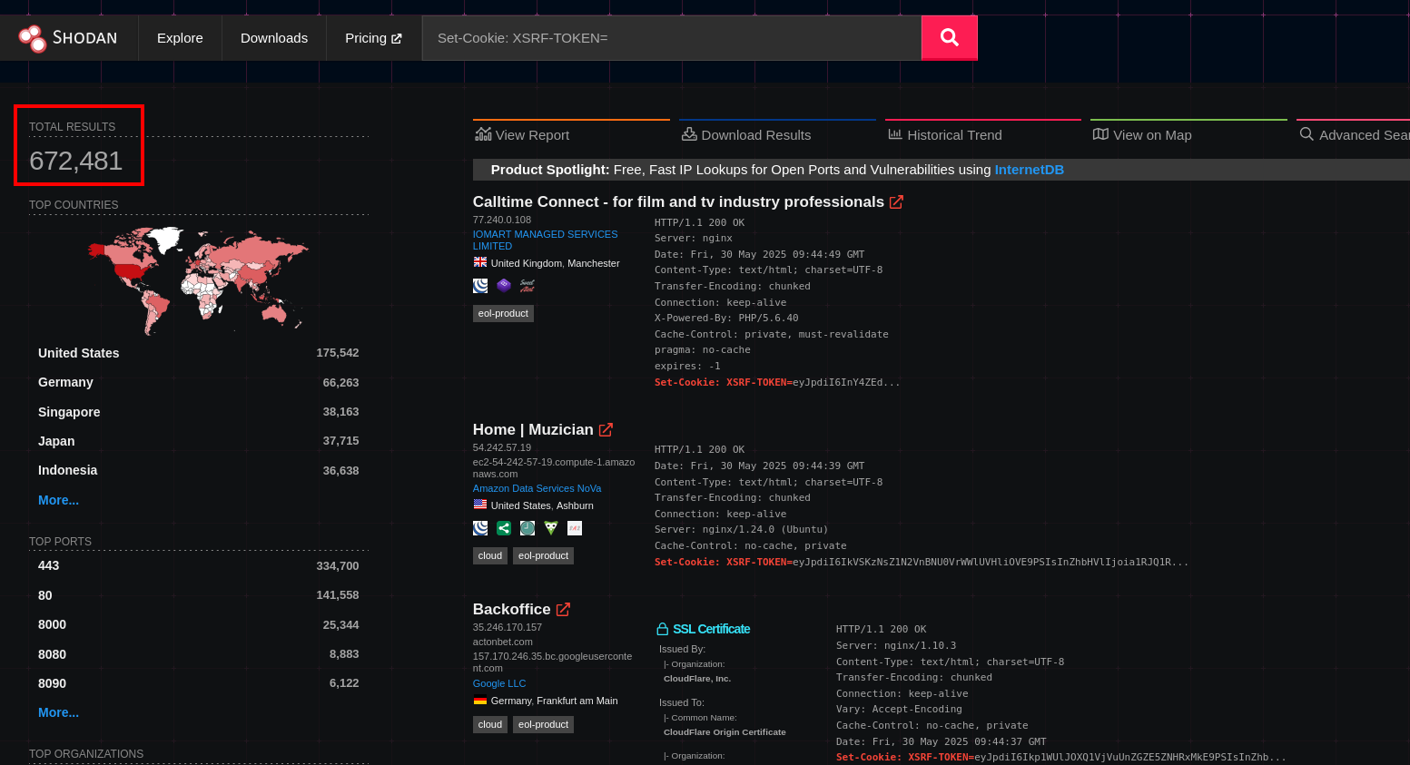Click the Advanced Search magnifier icon
Screen dimensions: 1410x765
[x=1306, y=134]
